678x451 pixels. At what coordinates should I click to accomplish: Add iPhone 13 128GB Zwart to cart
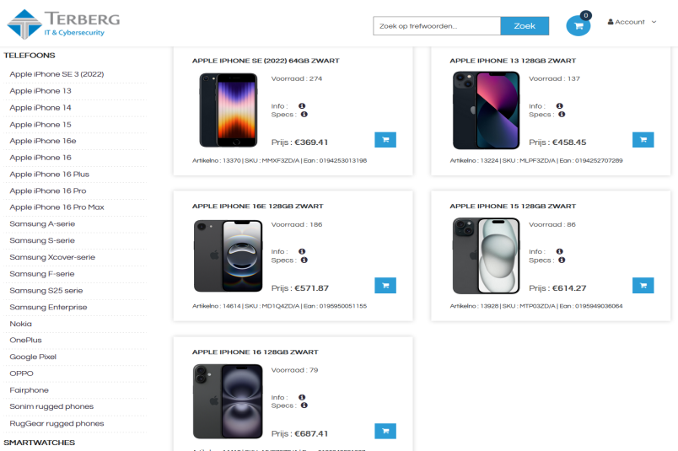pyautogui.click(x=643, y=140)
